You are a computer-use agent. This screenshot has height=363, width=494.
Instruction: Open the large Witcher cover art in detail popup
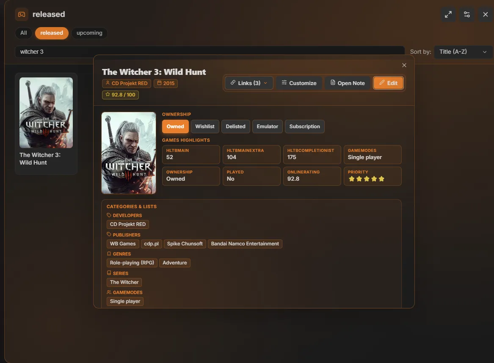pyautogui.click(x=129, y=153)
